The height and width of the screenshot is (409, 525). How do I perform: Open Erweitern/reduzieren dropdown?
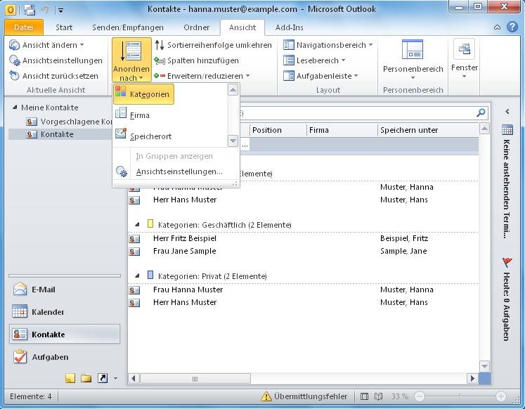(202, 76)
